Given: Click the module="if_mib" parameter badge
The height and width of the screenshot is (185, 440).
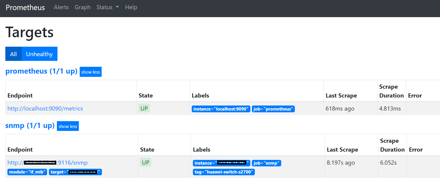Looking at the screenshot, I should point(27,172).
